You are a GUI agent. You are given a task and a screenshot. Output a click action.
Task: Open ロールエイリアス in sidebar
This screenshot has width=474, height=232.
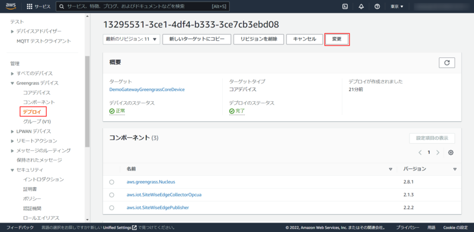click(41, 218)
